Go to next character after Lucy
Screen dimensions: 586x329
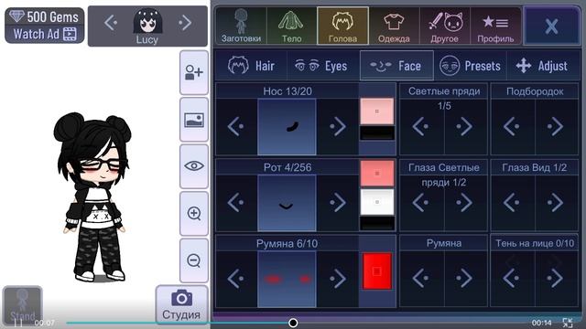(x=185, y=23)
